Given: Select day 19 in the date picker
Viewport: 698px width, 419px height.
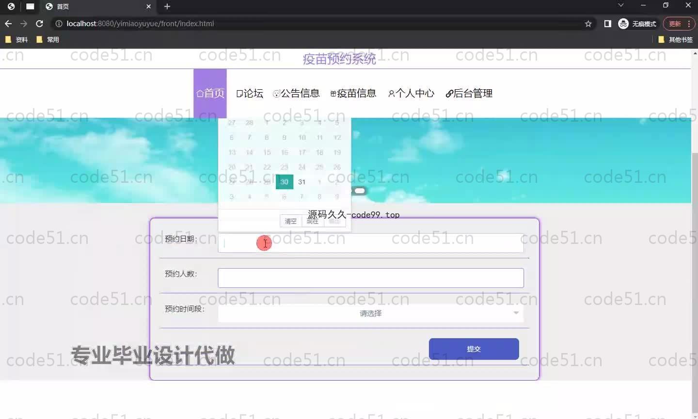Looking at the screenshot, I should click(337, 152).
